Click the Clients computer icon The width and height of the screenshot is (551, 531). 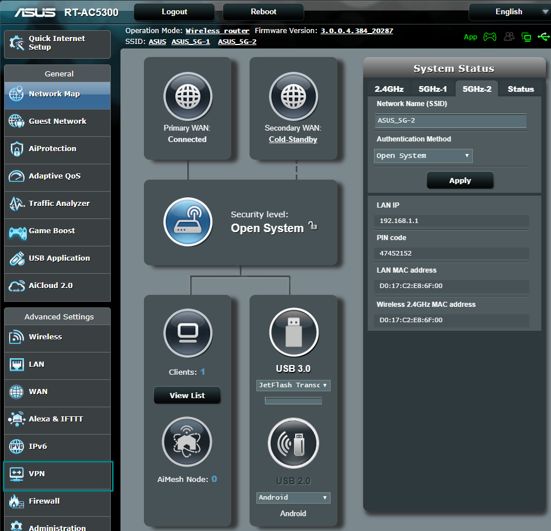pyautogui.click(x=188, y=333)
